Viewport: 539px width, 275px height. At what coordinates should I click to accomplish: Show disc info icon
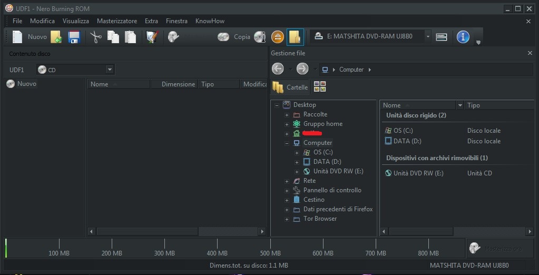(260, 37)
